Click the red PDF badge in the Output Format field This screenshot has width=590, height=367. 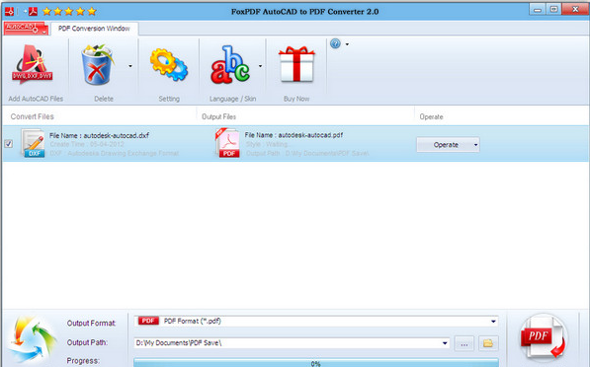pyautogui.click(x=148, y=321)
